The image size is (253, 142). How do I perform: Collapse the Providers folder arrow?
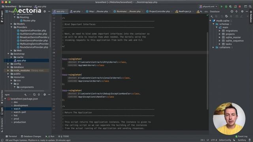[11, 27]
